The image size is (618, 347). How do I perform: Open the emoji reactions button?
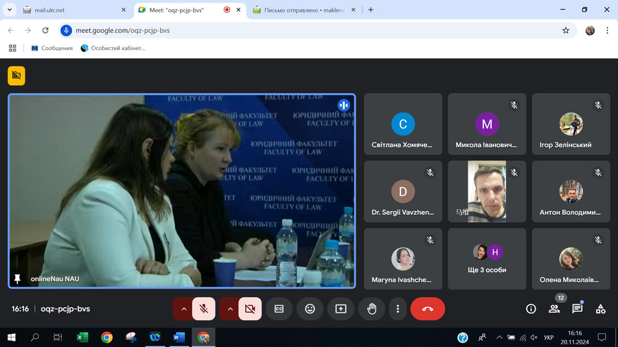pyautogui.click(x=310, y=309)
